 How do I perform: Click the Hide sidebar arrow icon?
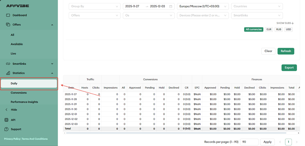point(6,110)
